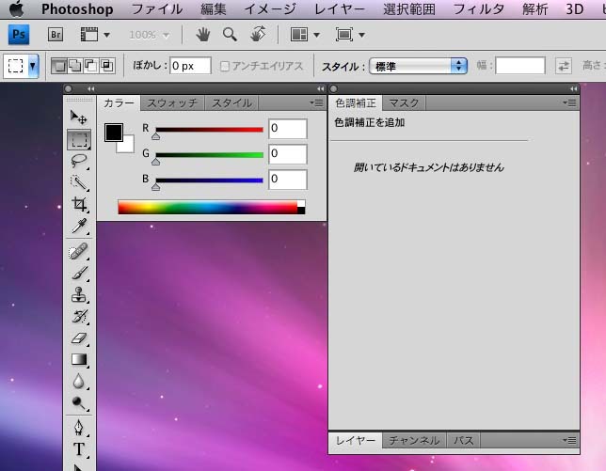The image size is (606, 471).
Task: Open the ファイル menu
Action: point(157,9)
